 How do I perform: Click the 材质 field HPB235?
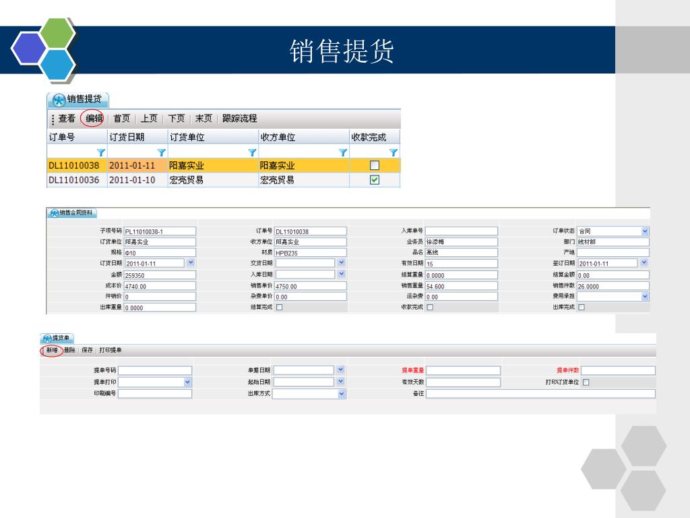pos(310,253)
